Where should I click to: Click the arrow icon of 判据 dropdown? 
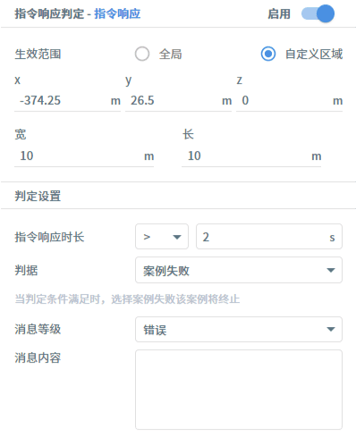click(331, 270)
